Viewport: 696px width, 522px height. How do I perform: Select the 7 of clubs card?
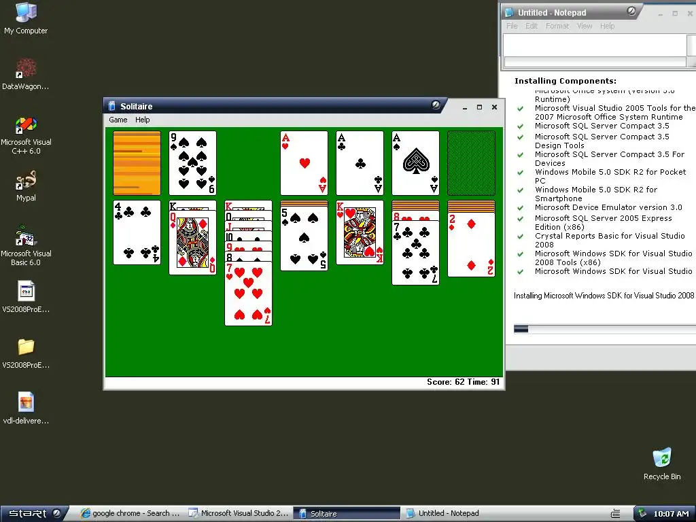415,253
